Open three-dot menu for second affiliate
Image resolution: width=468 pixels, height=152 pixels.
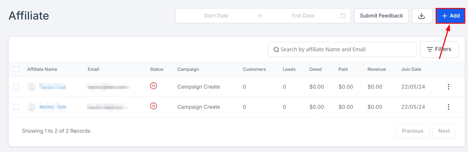coord(448,107)
